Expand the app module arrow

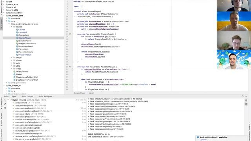pos(4,2)
